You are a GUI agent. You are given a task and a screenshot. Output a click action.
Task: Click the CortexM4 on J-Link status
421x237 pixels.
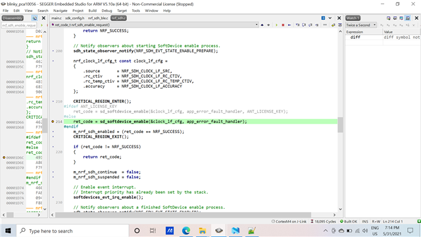(x=289, y=221)
